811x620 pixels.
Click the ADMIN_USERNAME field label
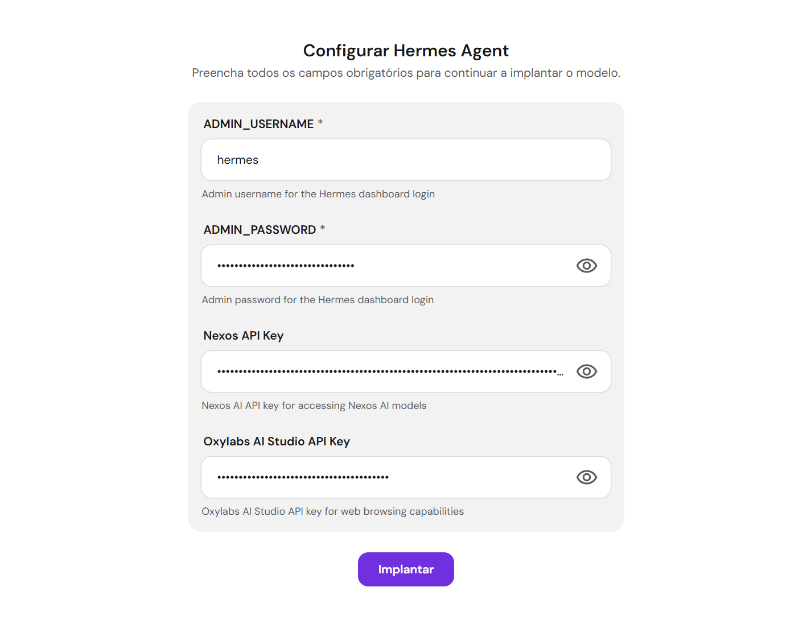tap(258, 124)
